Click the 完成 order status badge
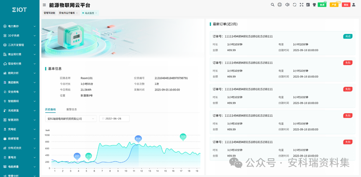This screenshot has height=177, width=361. click(x=348, y=36)
